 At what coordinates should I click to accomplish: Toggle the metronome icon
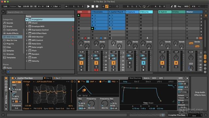click(x=47, y=6)
